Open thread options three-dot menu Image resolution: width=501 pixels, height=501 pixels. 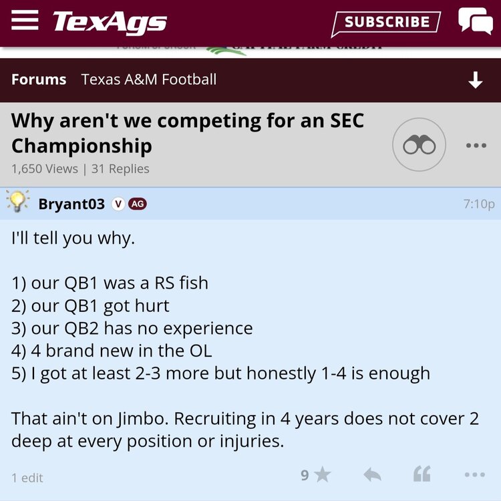[x=476, y=145]
